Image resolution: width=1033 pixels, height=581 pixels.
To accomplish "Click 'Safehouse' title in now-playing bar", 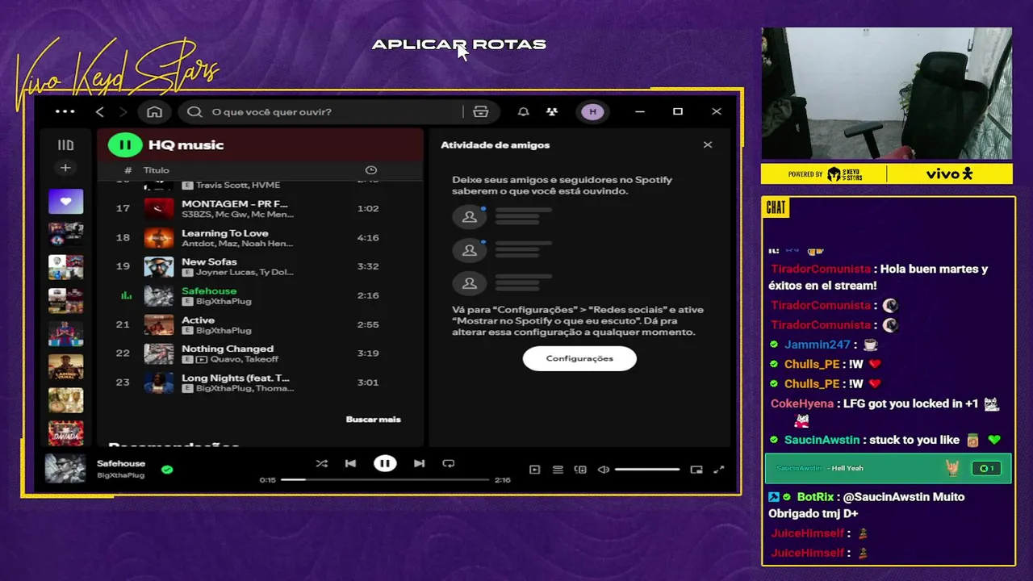I will click(121, 464).
